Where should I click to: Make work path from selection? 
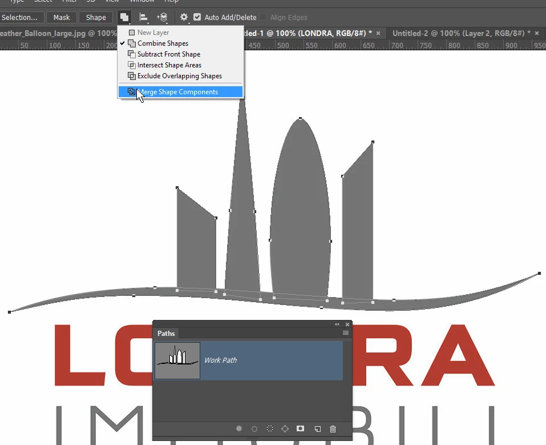click(285, 428)
